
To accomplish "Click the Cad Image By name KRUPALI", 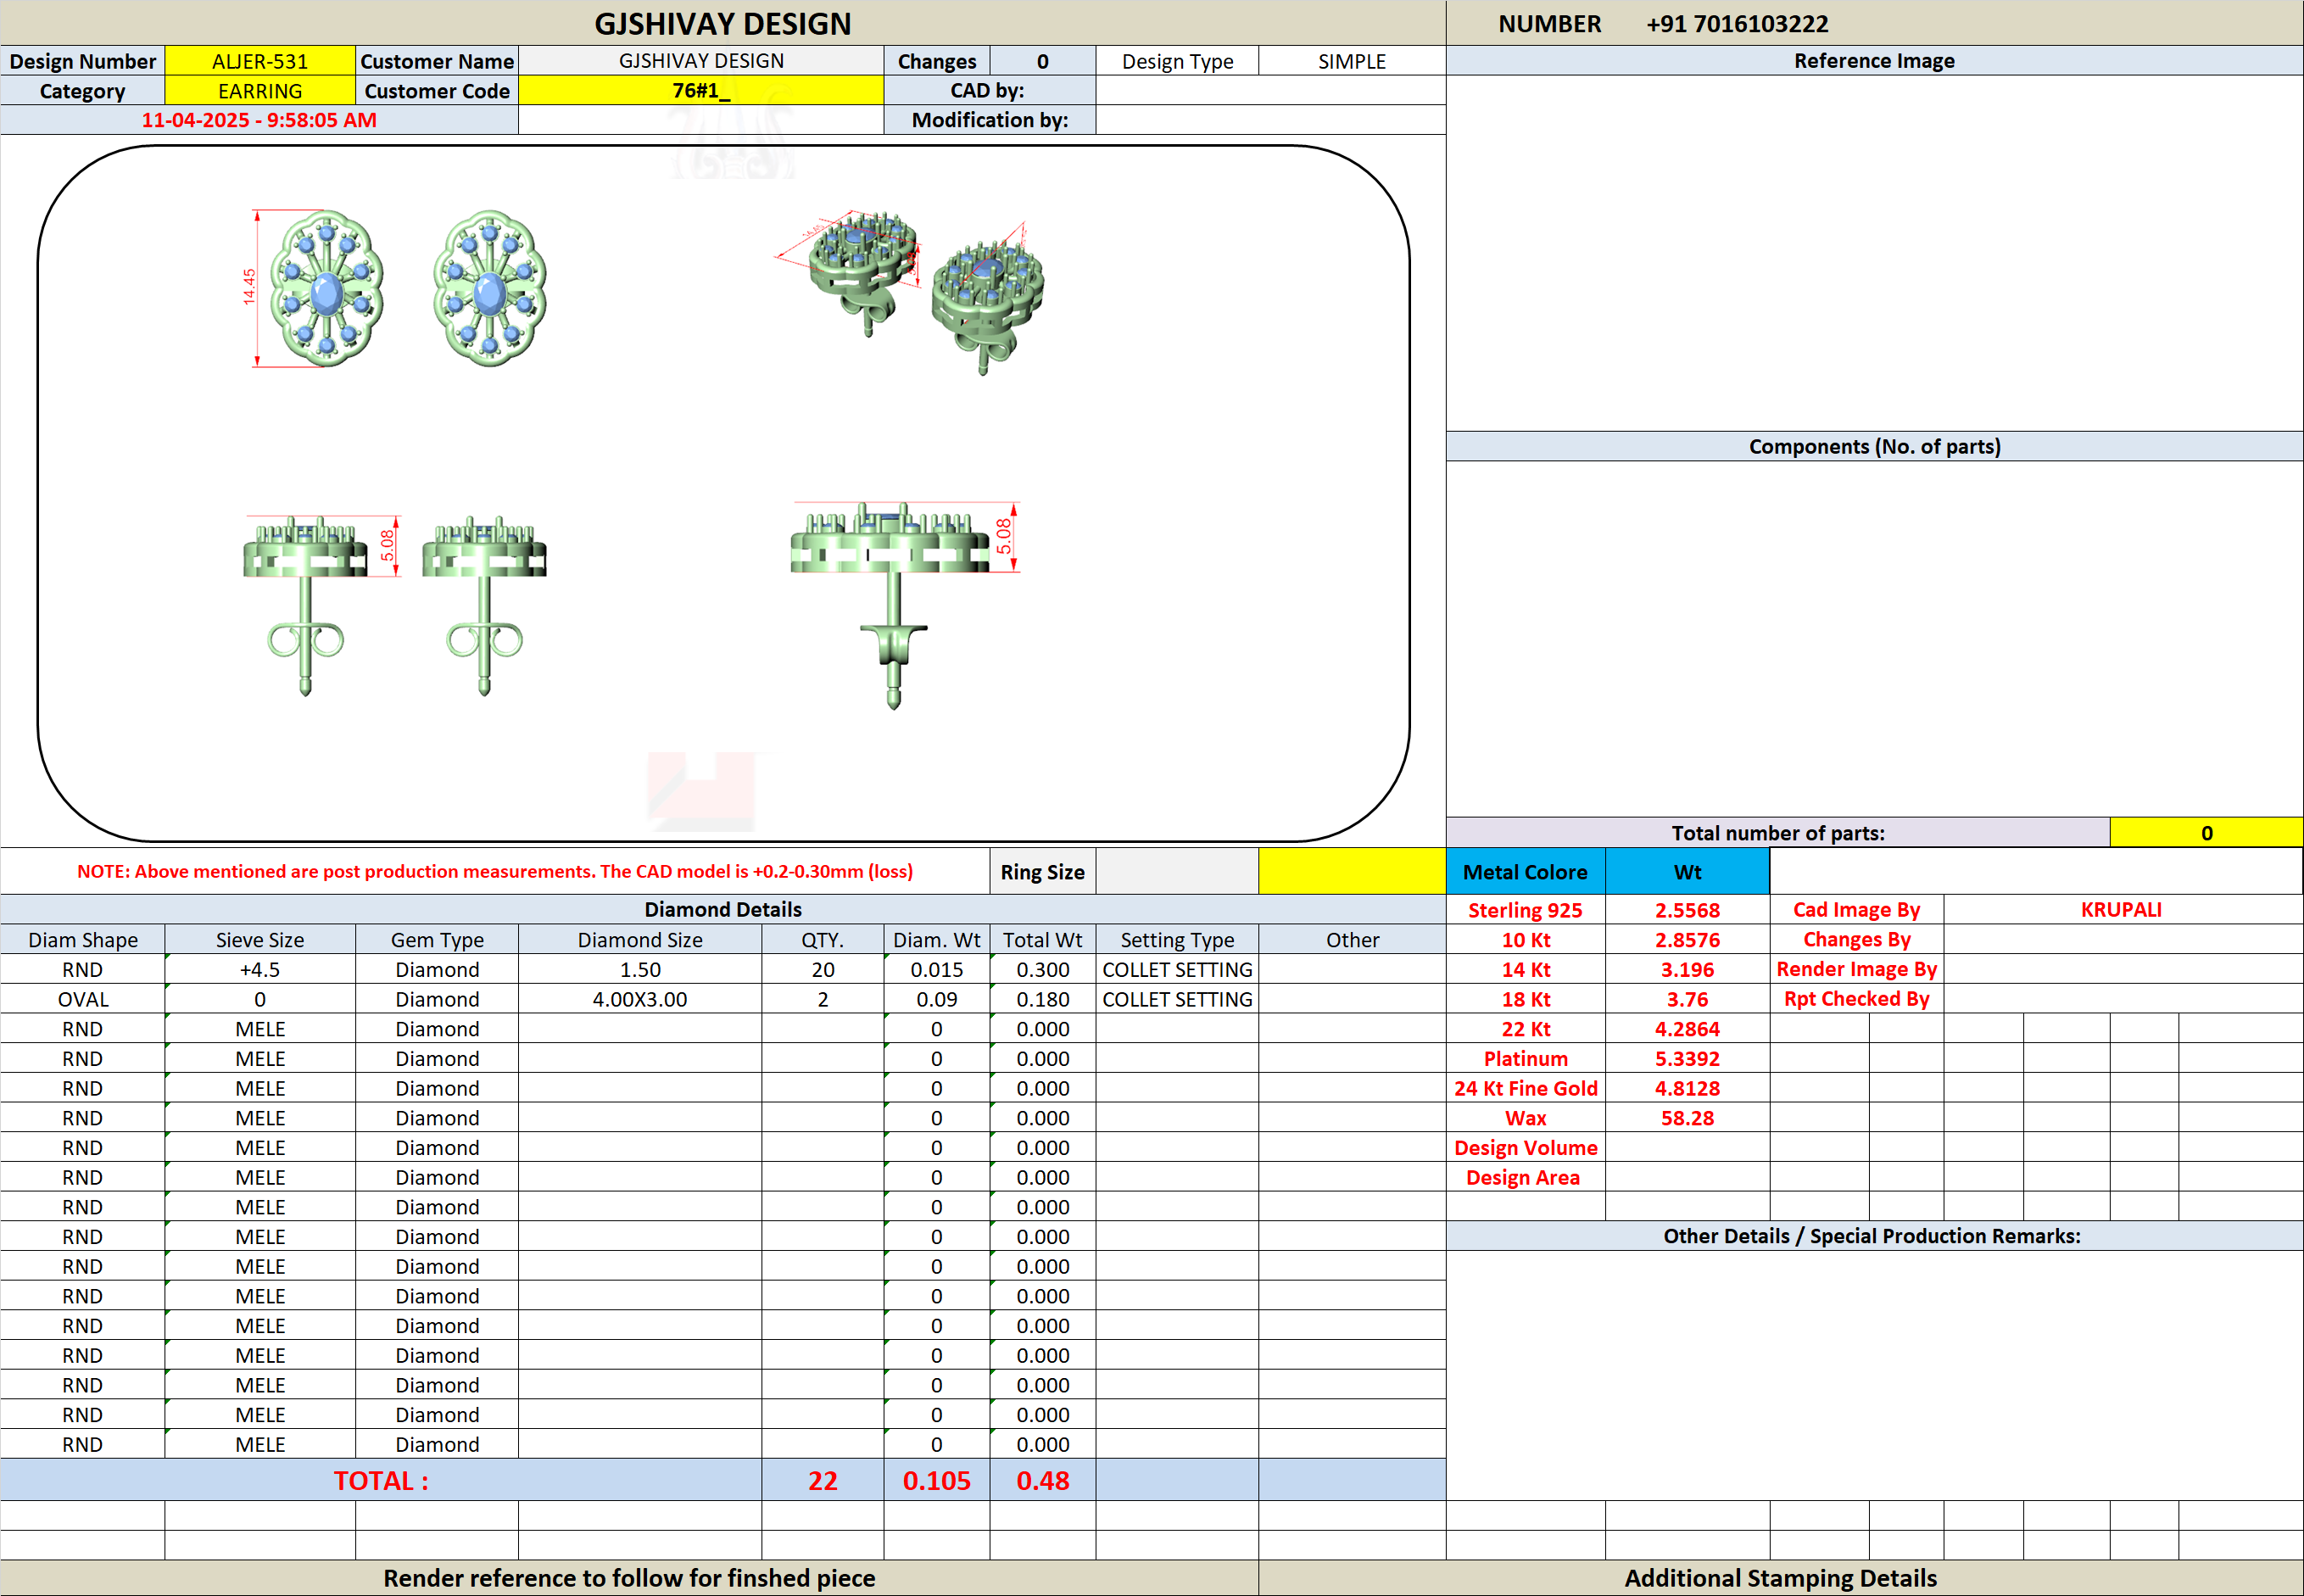I will (2122, 910).
